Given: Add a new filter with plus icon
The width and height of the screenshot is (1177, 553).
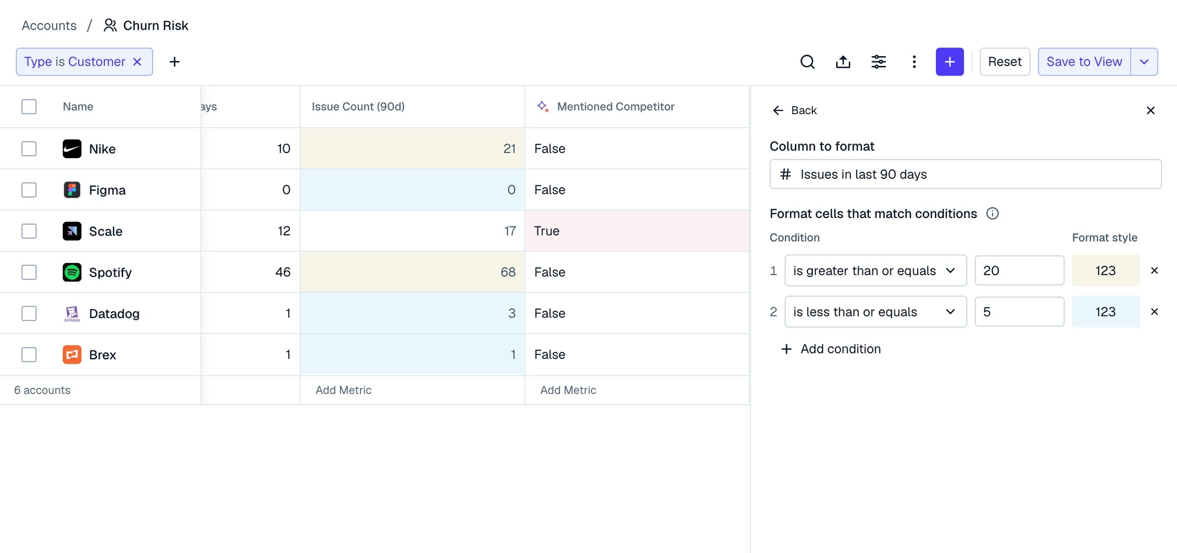Looking at the screenshot, I should point(174,62).
